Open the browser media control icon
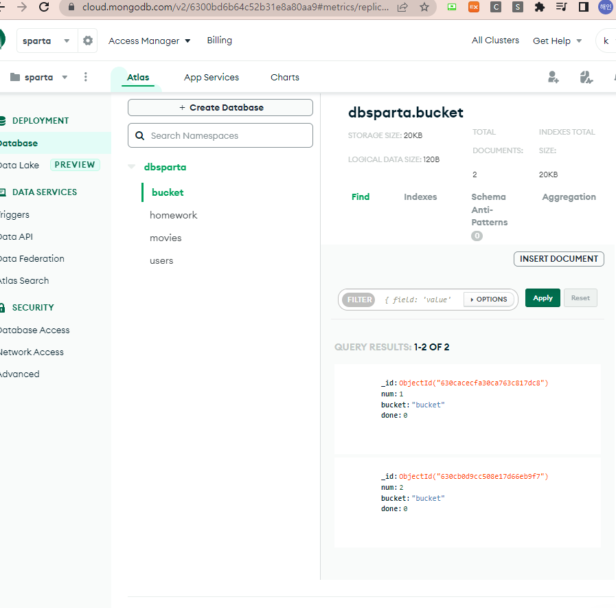 point(562,7)
